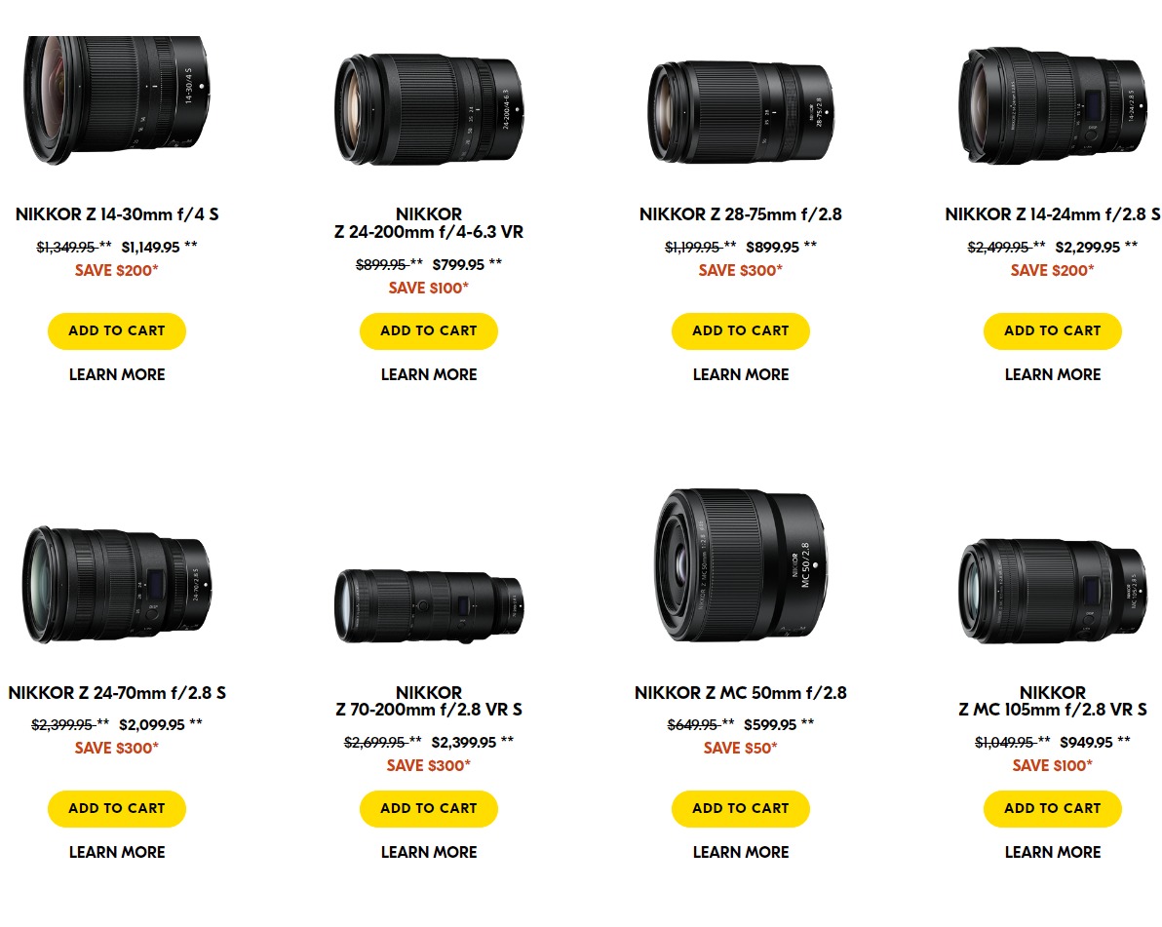1162x927 pixels.
Task: Open Learn More for the MC 50mm lens
Action: click(x=741, y=853)
